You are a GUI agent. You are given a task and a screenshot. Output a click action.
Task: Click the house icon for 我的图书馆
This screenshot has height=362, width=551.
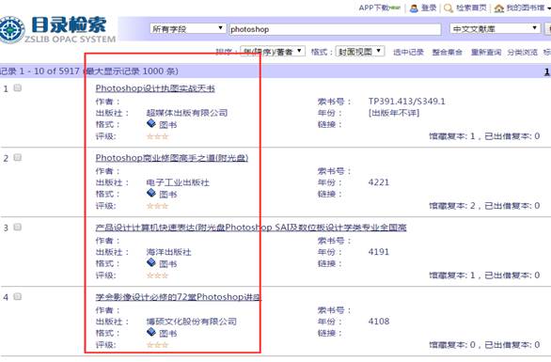click(498, 8)
